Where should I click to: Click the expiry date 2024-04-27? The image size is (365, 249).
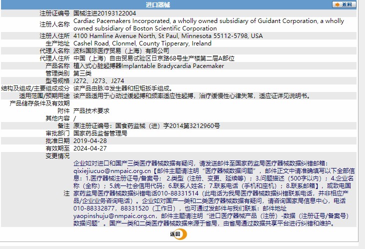(x=90, y=148)
